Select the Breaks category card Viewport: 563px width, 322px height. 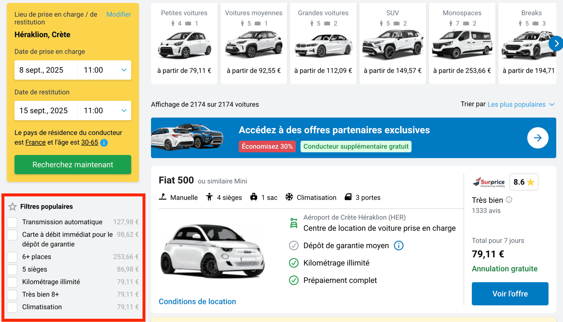click(x=527, y=43)
